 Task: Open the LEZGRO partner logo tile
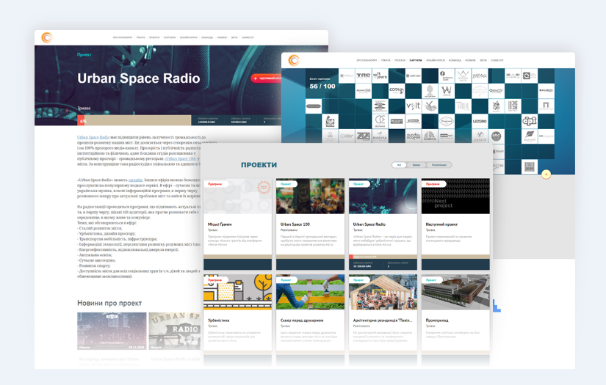pos(480,121)
